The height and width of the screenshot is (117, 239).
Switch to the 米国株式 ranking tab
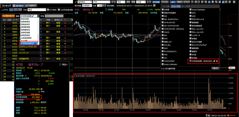[x=31, y=6]
